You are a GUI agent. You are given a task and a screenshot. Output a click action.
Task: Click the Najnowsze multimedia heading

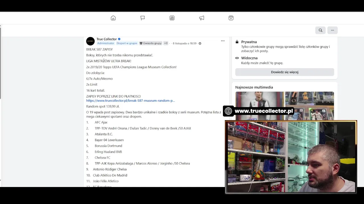pyautogui.click(x=254, y=87)
